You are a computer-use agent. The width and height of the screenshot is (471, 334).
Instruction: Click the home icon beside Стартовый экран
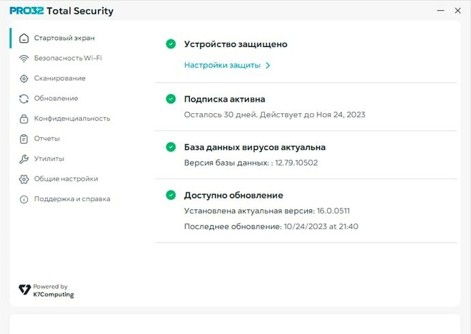tap(24, 38)
